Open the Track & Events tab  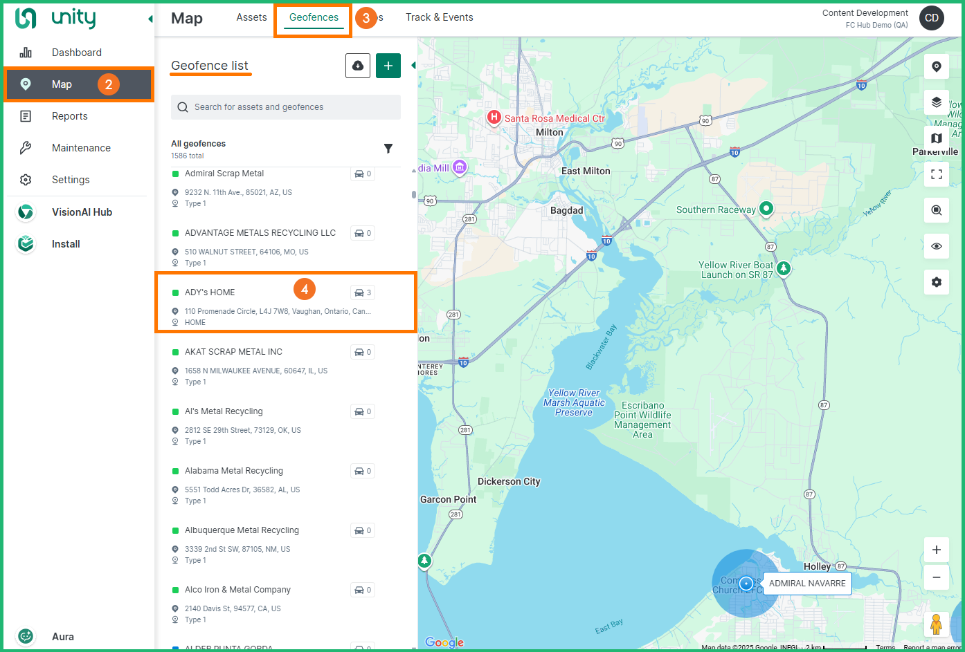(x=439, y=17)
